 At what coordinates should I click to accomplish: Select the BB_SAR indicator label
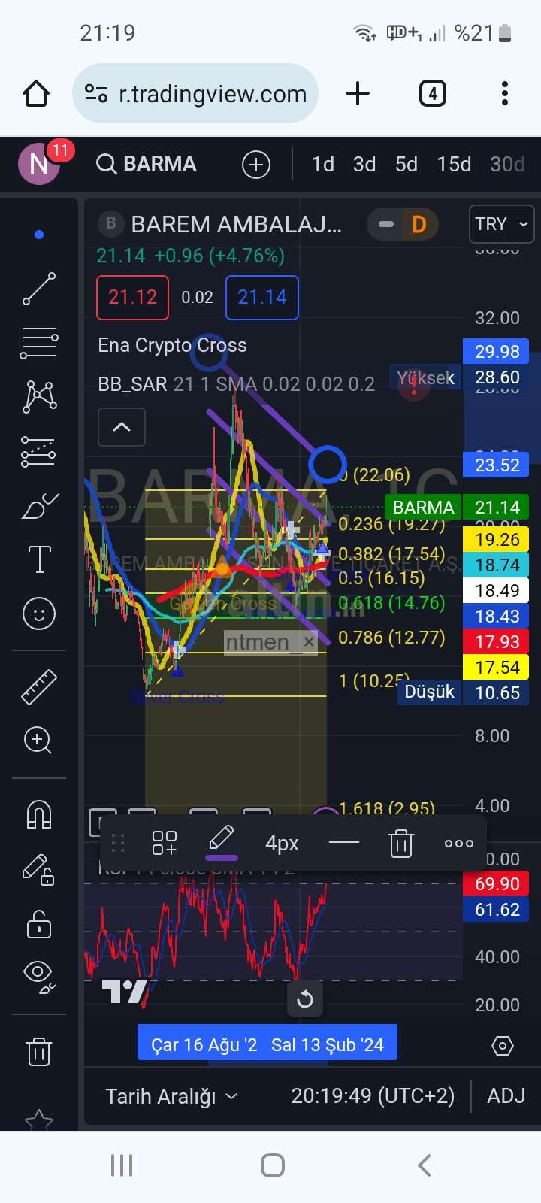[132, 384]
